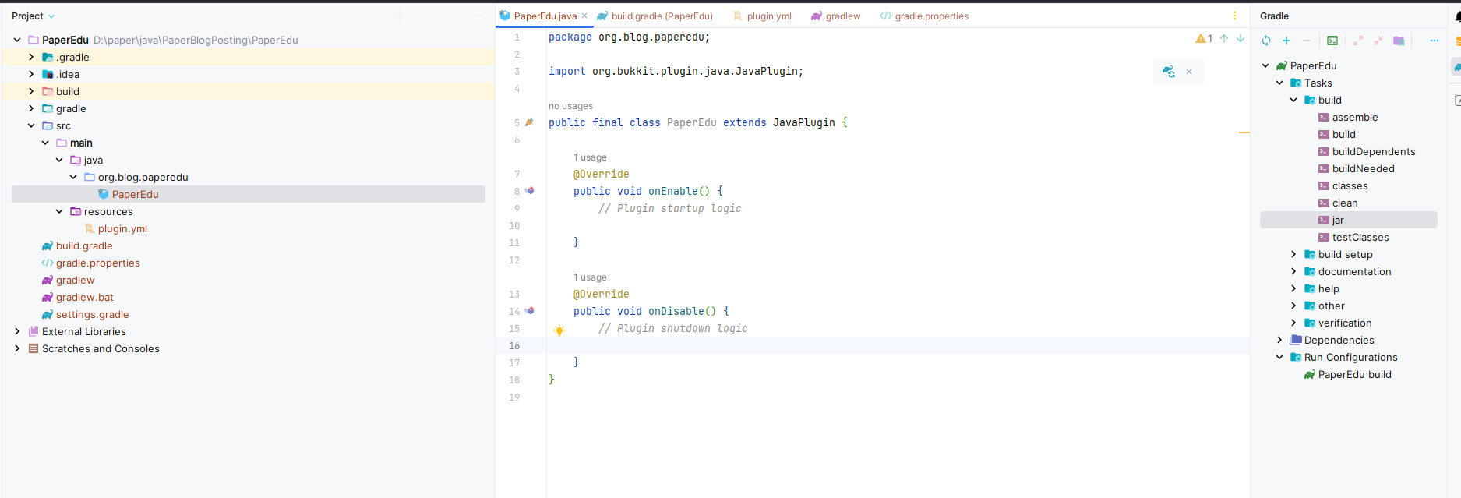Click the '1 usage' hint above onEnable
This screenshot has width=1461, height=498.
tap(590, 157)
